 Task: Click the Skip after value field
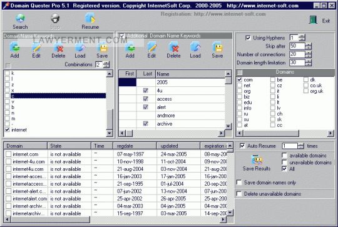click(297, 46)
